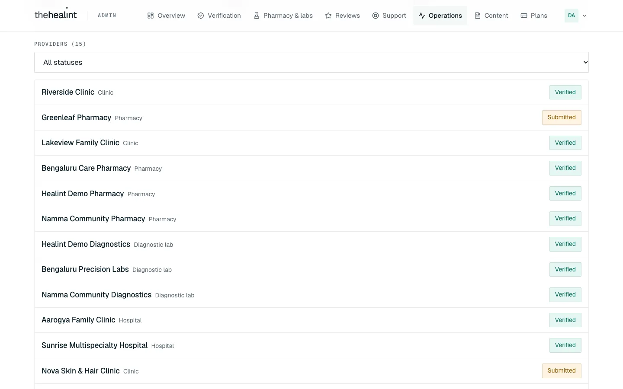Open the Content tab
The height and width of the screenshot is (389, 623).
(491, 16)
